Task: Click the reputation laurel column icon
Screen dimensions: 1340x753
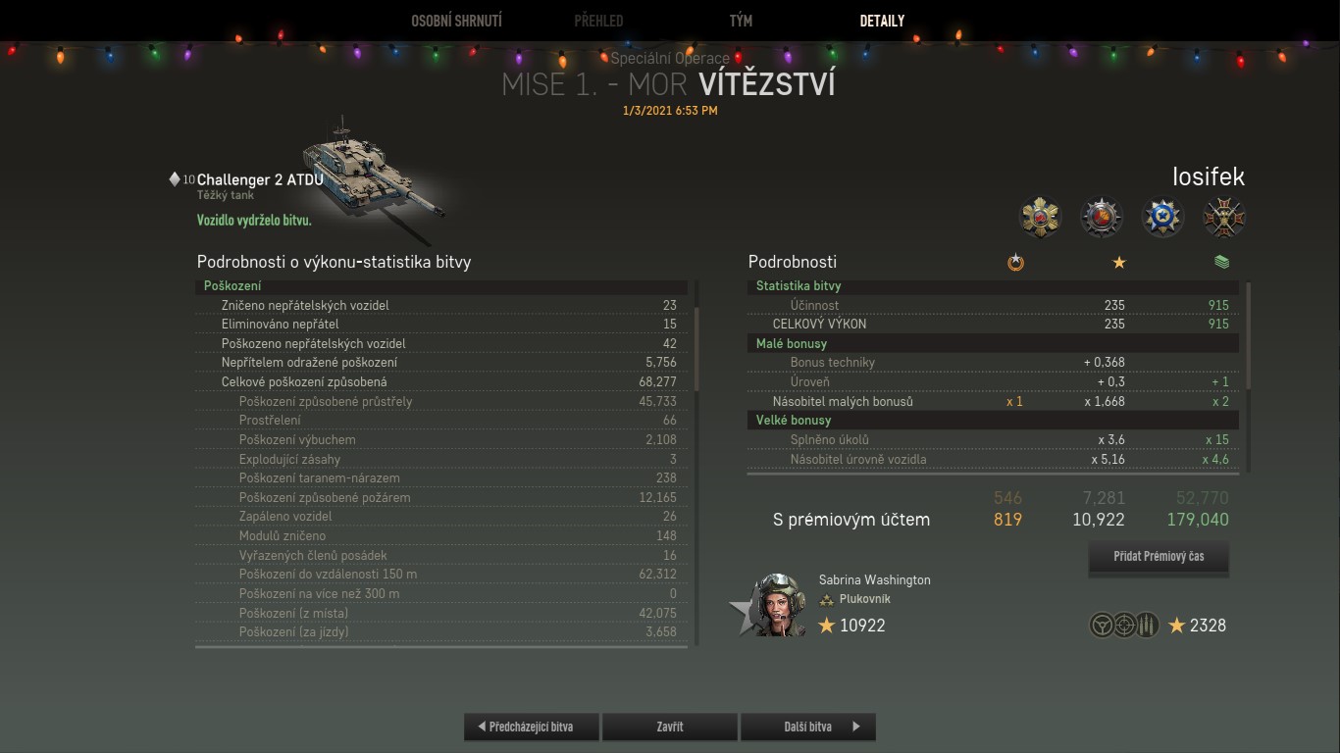Action: 1015,262
